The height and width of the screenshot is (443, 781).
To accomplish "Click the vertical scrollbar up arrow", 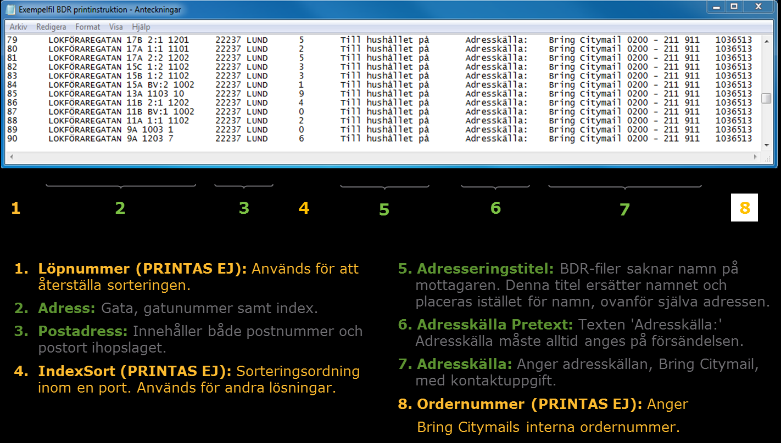I will click(766, 40).
